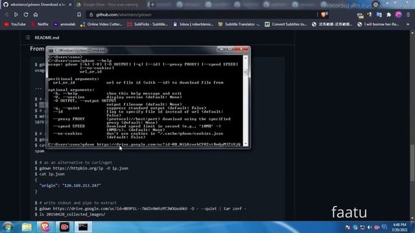Click the cmd window scrollbar up arrow

pyautogui.click(x=246, y=58)
